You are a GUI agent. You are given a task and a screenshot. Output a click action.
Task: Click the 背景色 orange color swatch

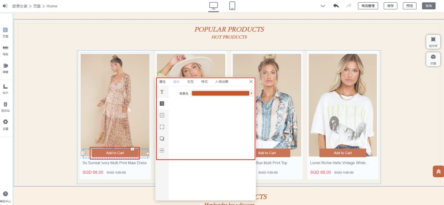(221, 93)
